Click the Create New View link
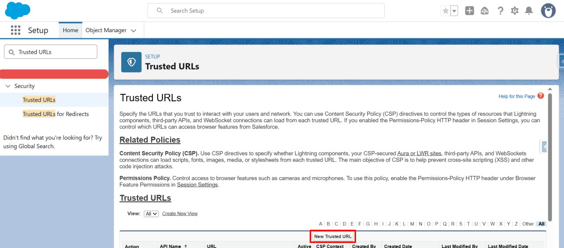 click(180, 214)
